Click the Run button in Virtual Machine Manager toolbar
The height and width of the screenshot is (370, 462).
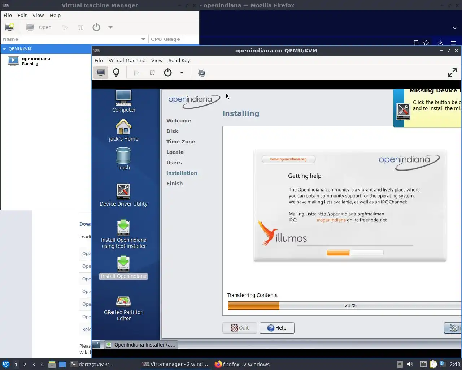(x=65, y=27)
